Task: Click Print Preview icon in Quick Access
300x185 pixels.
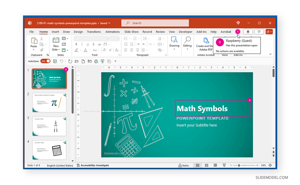Action: [96, 61]
